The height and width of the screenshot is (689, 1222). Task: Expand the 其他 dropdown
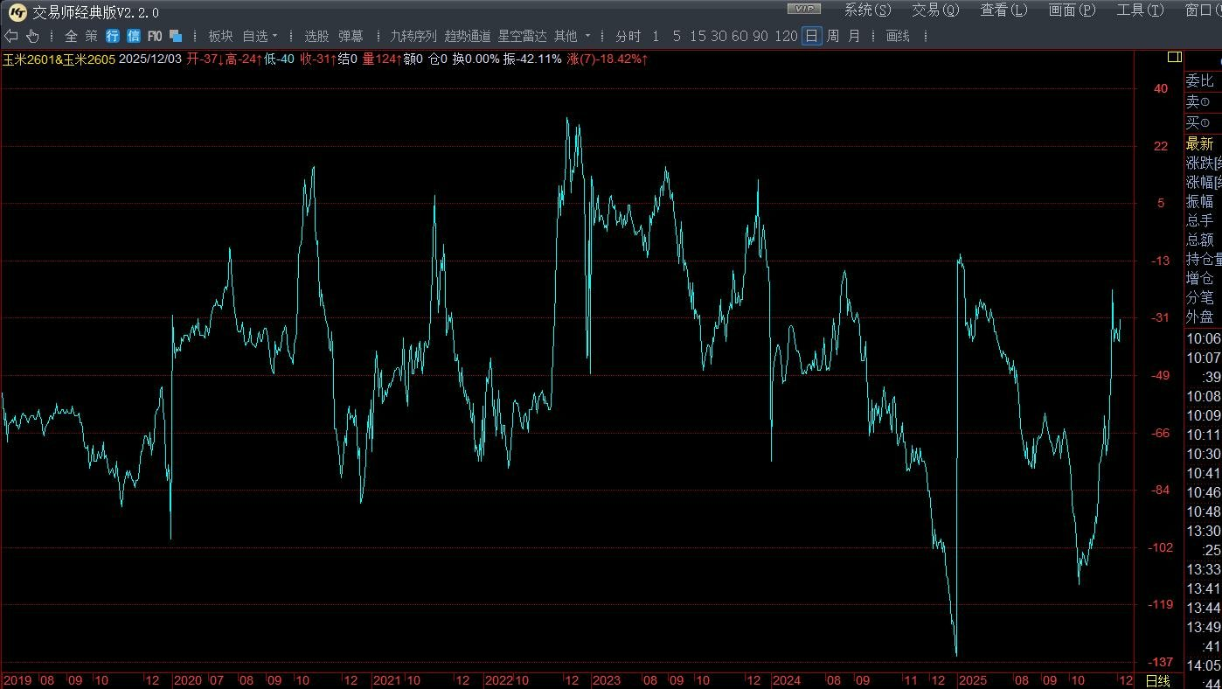(573, 36)
